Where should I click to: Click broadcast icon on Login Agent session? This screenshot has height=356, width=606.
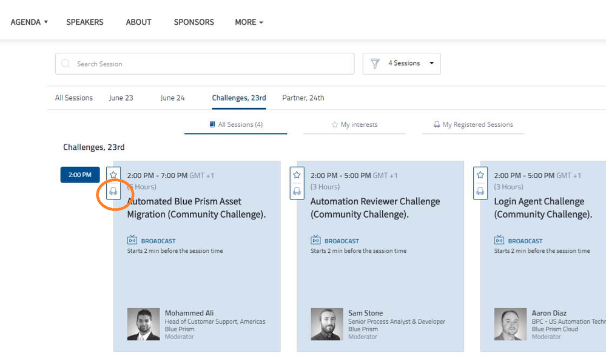pos(499,240)
